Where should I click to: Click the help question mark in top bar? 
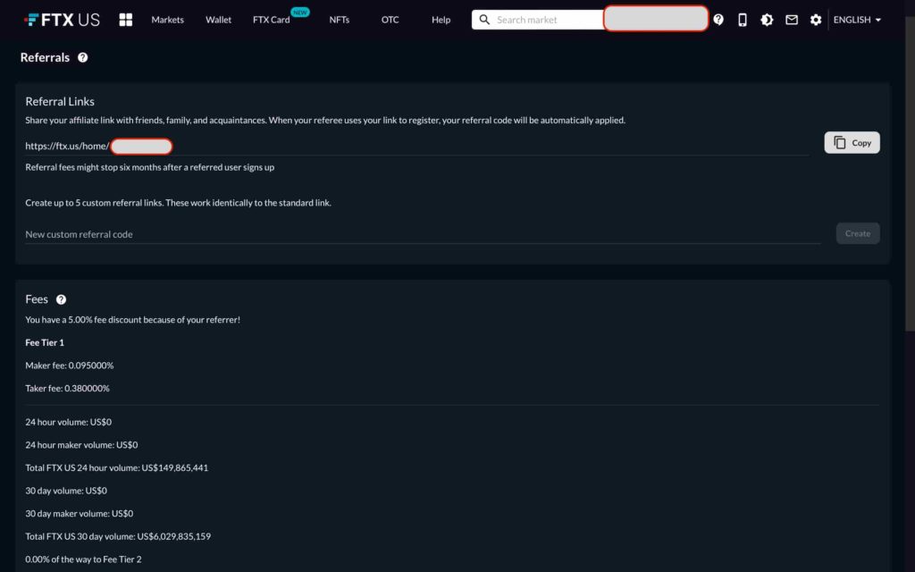[718, 19]
